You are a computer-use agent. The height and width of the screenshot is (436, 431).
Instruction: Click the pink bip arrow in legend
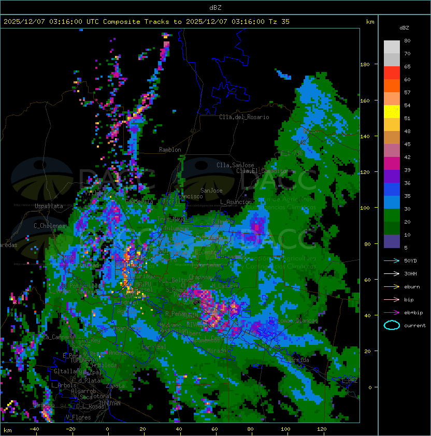(x=392, y=299)
